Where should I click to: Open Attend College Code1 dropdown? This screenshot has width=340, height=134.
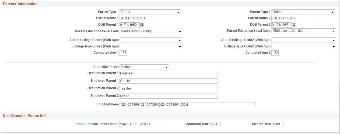pyautogui.click(x=151, y=40)
